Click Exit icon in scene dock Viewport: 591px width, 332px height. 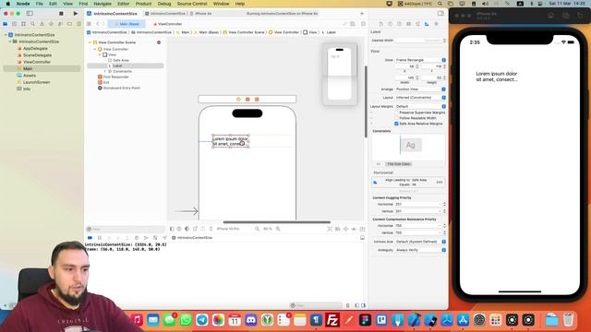point(257,100)
